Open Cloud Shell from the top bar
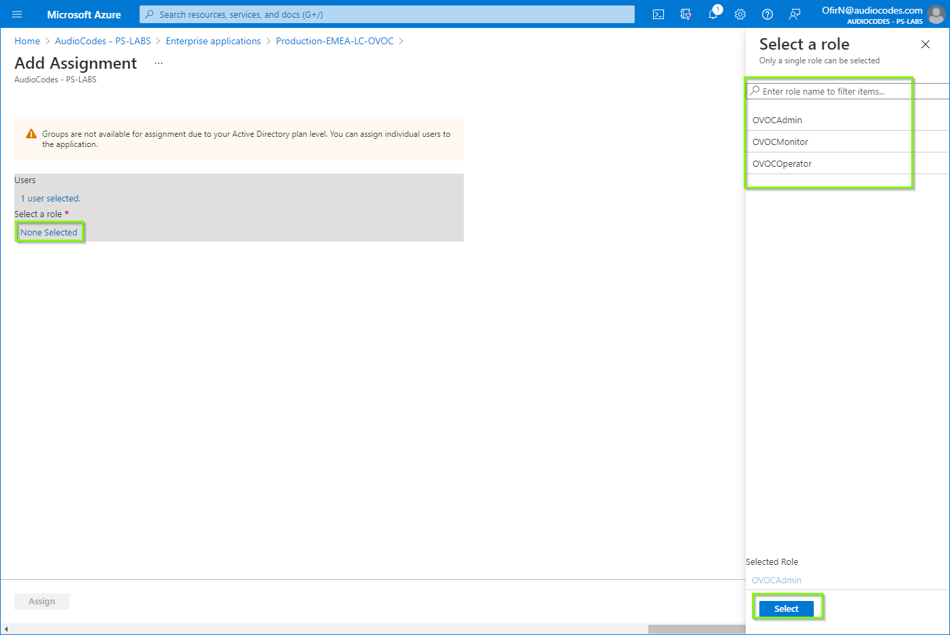 659,14
